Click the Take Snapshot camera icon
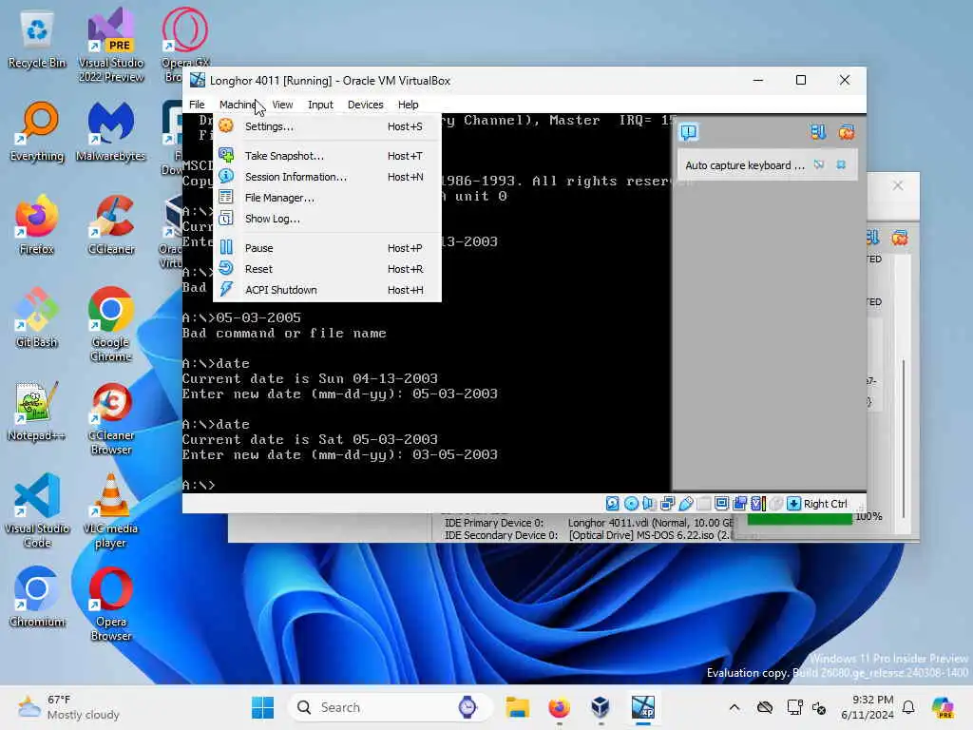 [x=226, y=155]
